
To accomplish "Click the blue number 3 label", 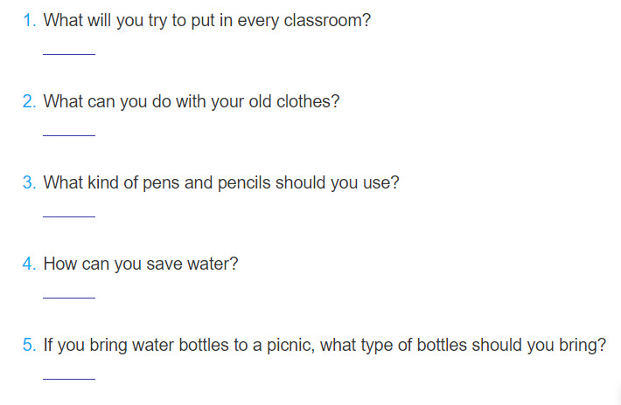I will (x=30, y=182).
